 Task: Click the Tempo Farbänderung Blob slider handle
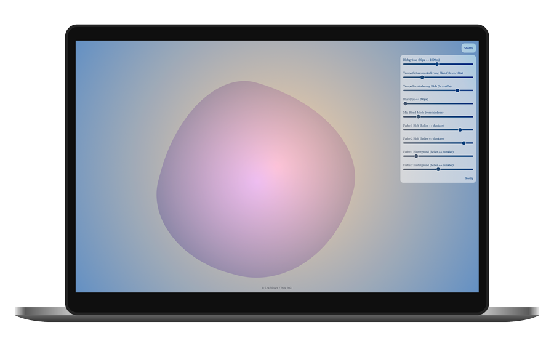pos(457,90)
